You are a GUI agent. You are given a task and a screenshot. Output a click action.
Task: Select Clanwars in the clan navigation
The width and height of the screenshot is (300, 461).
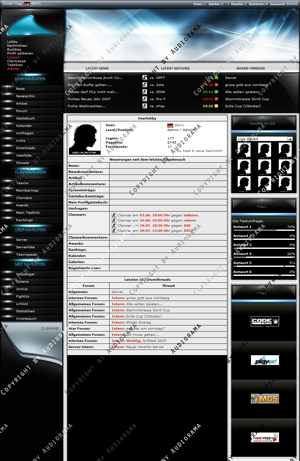[24, 198]
